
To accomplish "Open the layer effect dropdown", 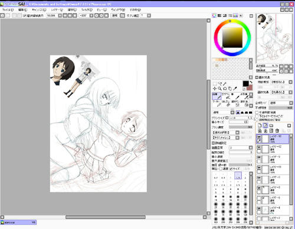I will (290, 92).
